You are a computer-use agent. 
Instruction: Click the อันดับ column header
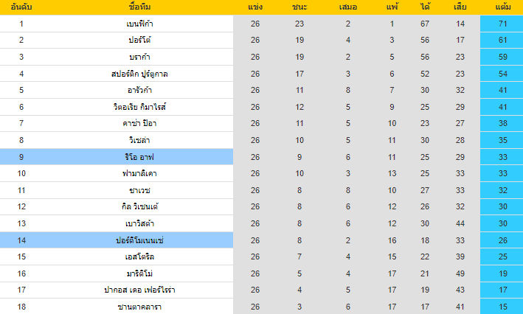click(x=21, y=7)
